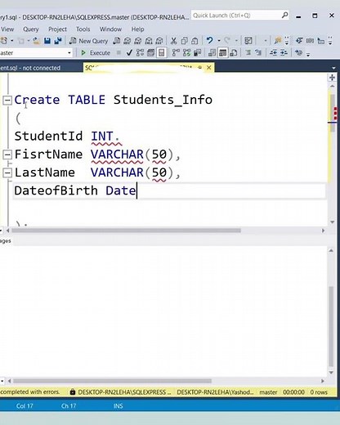Image resolution: width=340 pixels, height=425 pixels.
Task: Open the tab list dropdown arrow
Action: (x=333, y=68)
